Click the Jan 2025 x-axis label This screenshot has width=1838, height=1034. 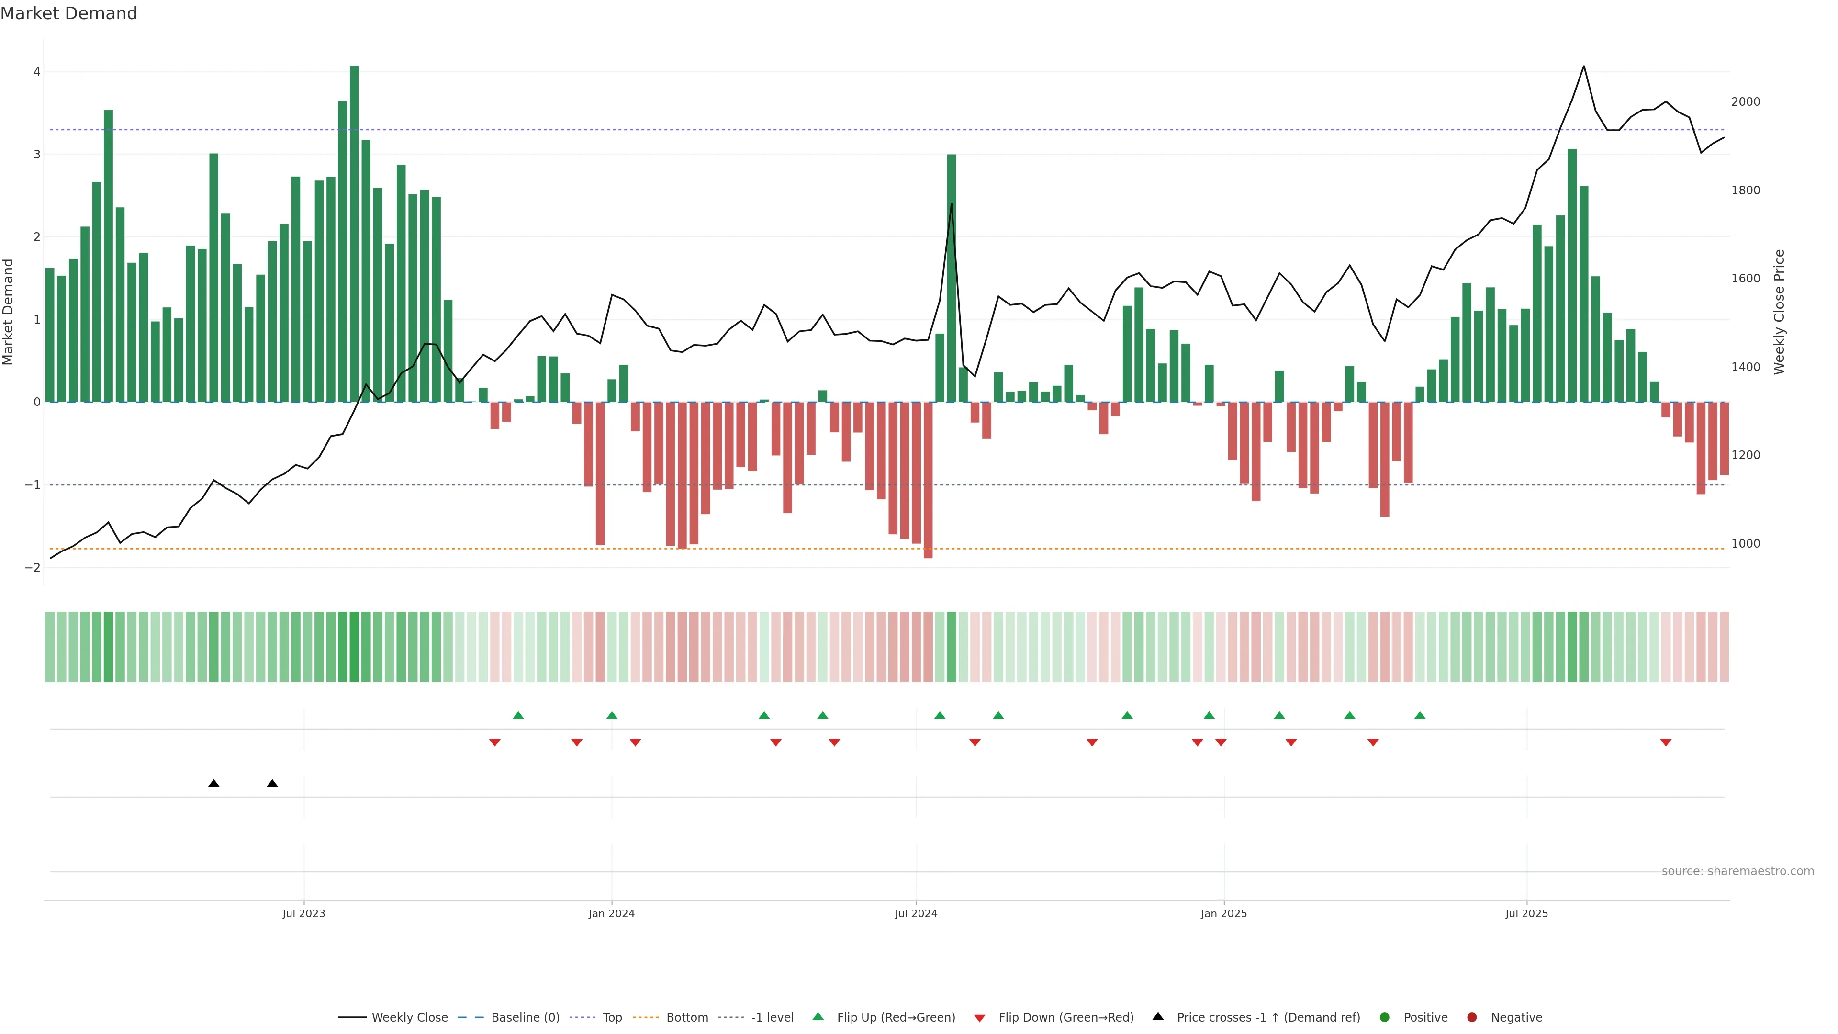click(x=1224, y=913)
